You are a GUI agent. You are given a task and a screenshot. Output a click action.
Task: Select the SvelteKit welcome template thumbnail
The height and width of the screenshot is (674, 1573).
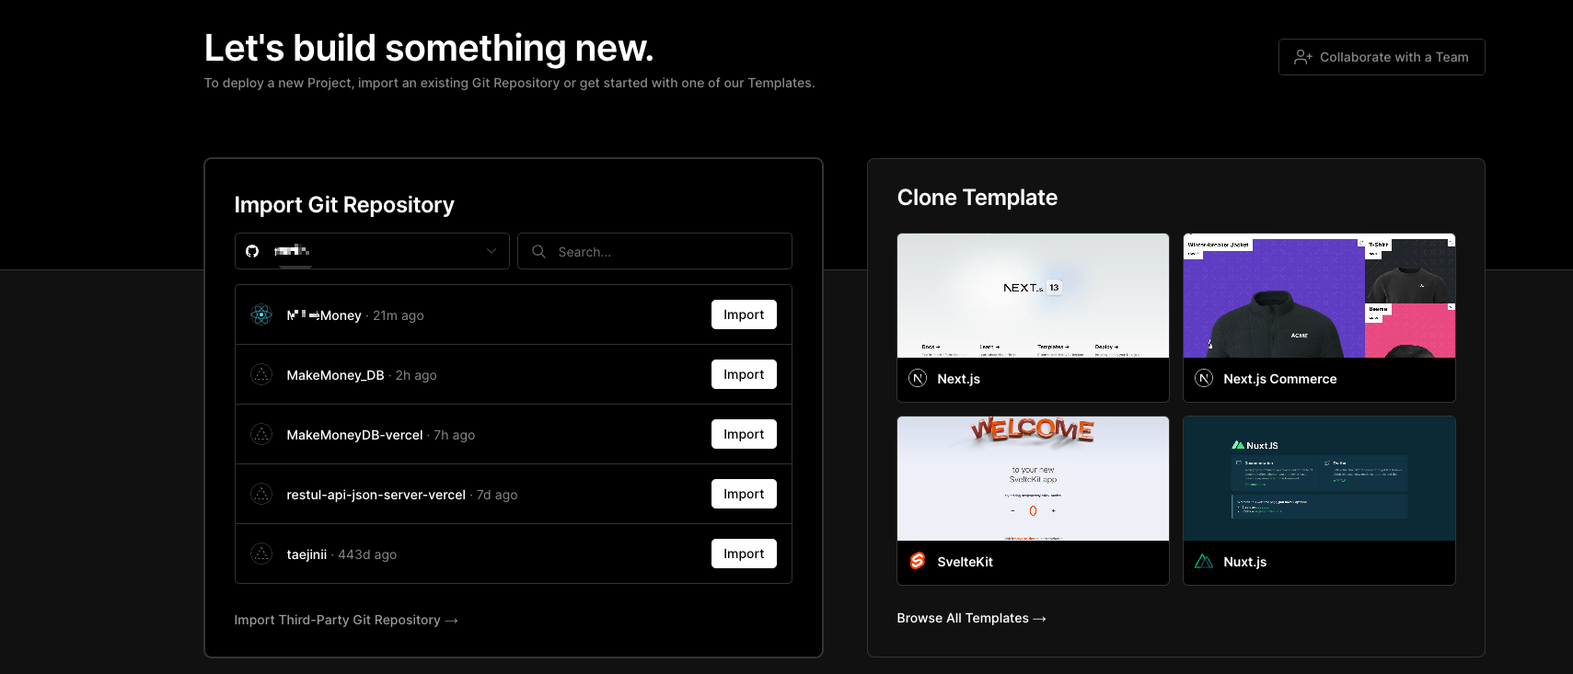click(x=1033, y=478)
